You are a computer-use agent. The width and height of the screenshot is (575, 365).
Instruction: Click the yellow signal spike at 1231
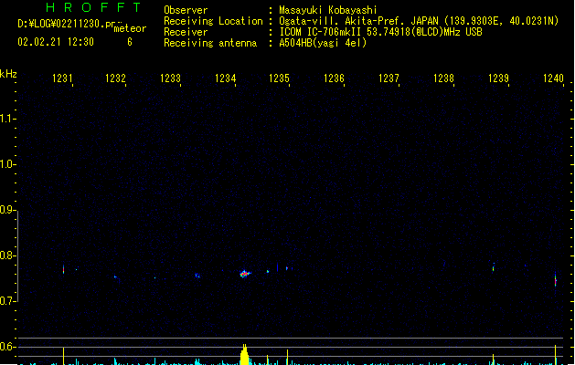63,356
